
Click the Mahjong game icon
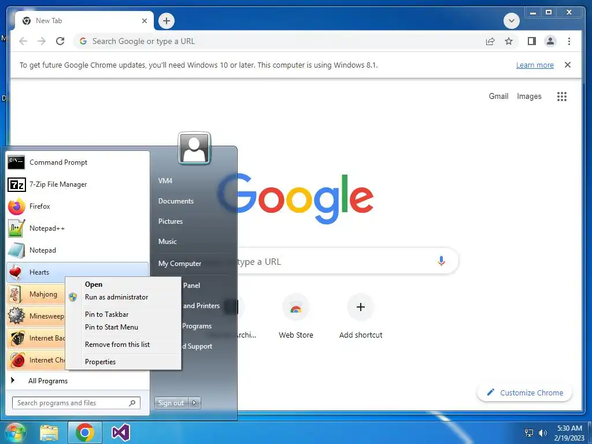pos(16,294)
